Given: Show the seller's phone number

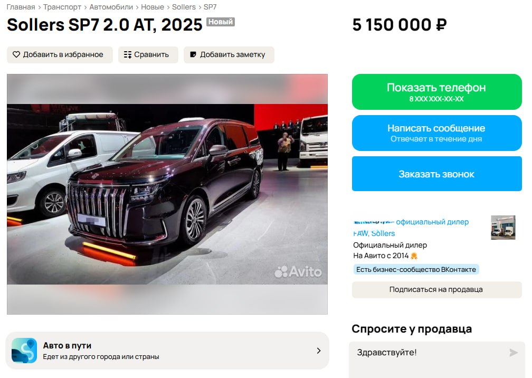Looking at the screenshot, I should (436, 92).
